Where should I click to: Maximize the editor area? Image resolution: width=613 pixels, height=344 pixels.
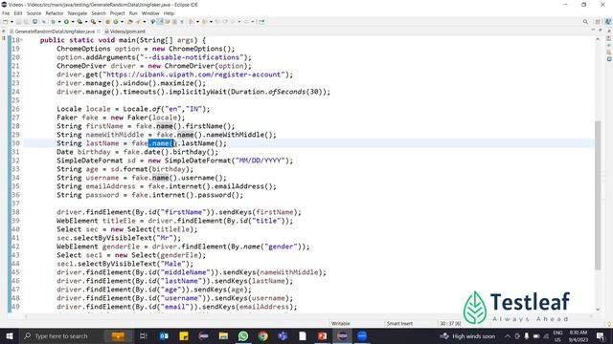(x=601, y=30)
